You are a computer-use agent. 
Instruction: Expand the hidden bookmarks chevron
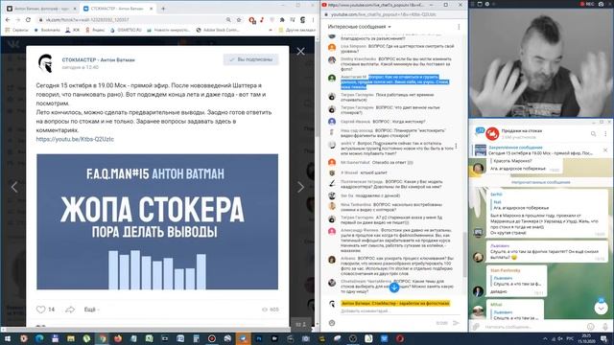pos(271,30)
